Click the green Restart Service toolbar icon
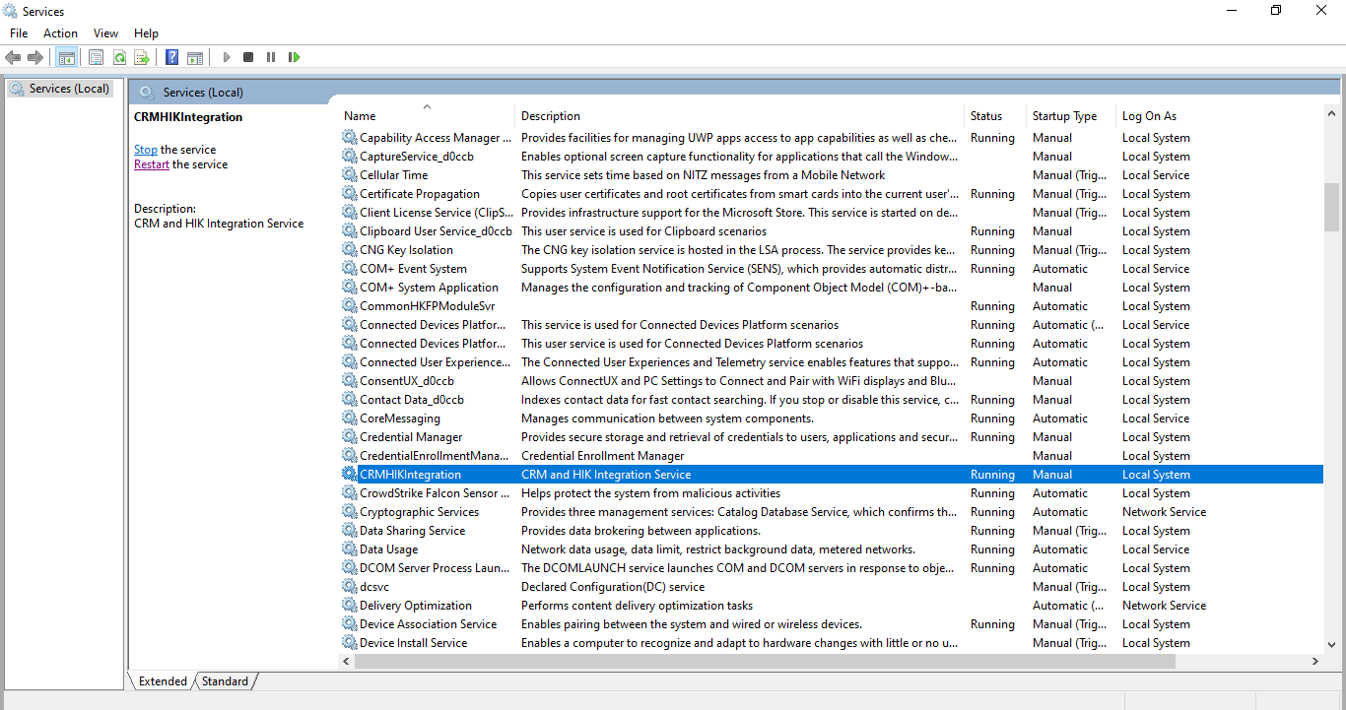The height and width of the screenshot is (710, 1346). point(294,57)
